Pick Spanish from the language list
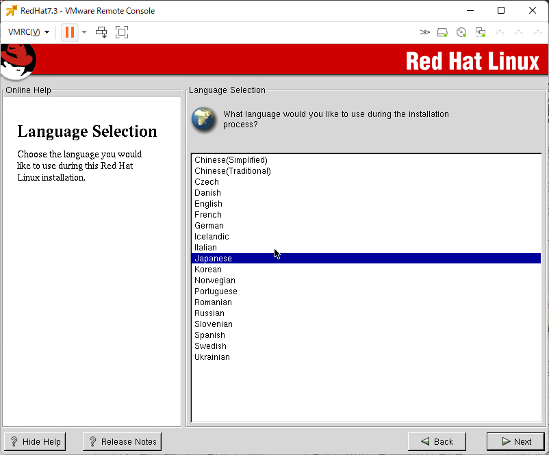The width and height of the screenshot is (549, 455). (x=366, y=335)
